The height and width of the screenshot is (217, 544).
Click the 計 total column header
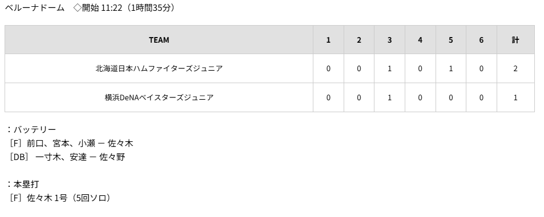coord(515,40)
